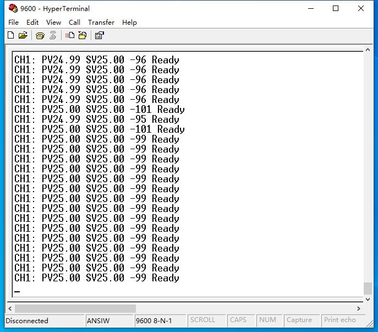Click the vertical scrollbar thumb

368,289
